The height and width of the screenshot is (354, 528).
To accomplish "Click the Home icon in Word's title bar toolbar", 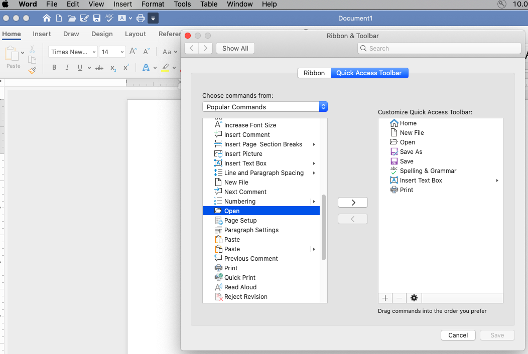I will (x=47, y=18).
